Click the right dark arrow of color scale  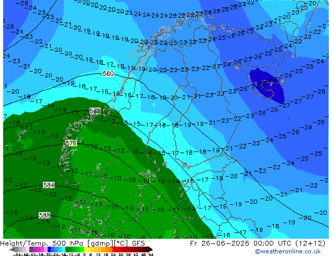(151, 249)
